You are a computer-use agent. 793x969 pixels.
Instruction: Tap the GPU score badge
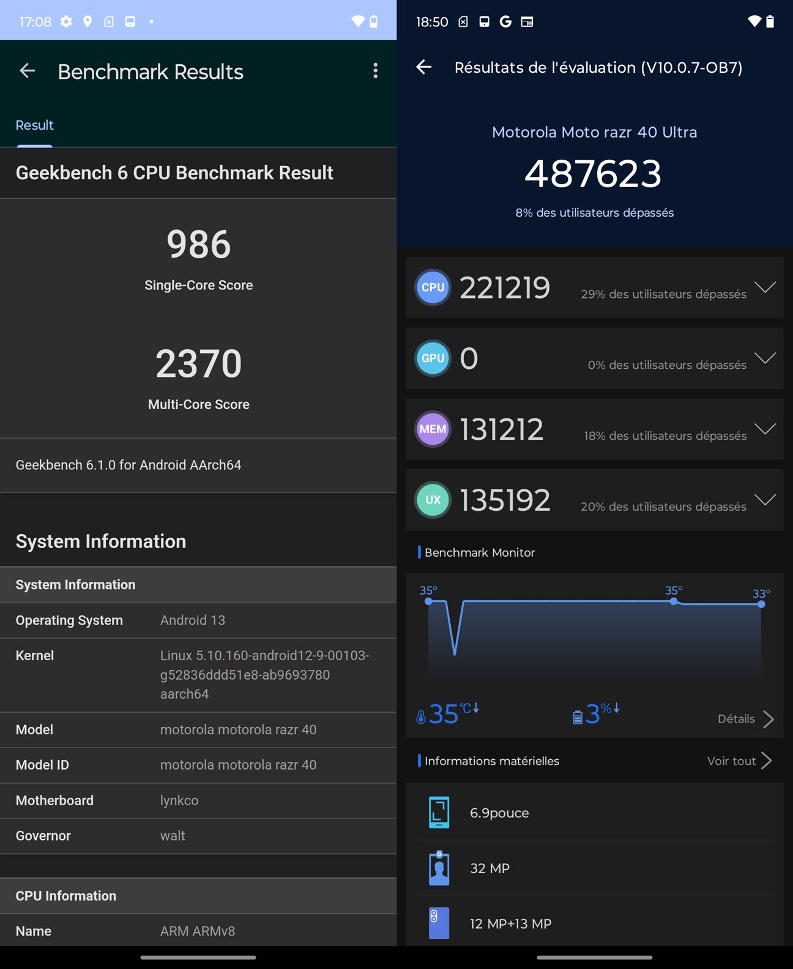coord(433,358)
